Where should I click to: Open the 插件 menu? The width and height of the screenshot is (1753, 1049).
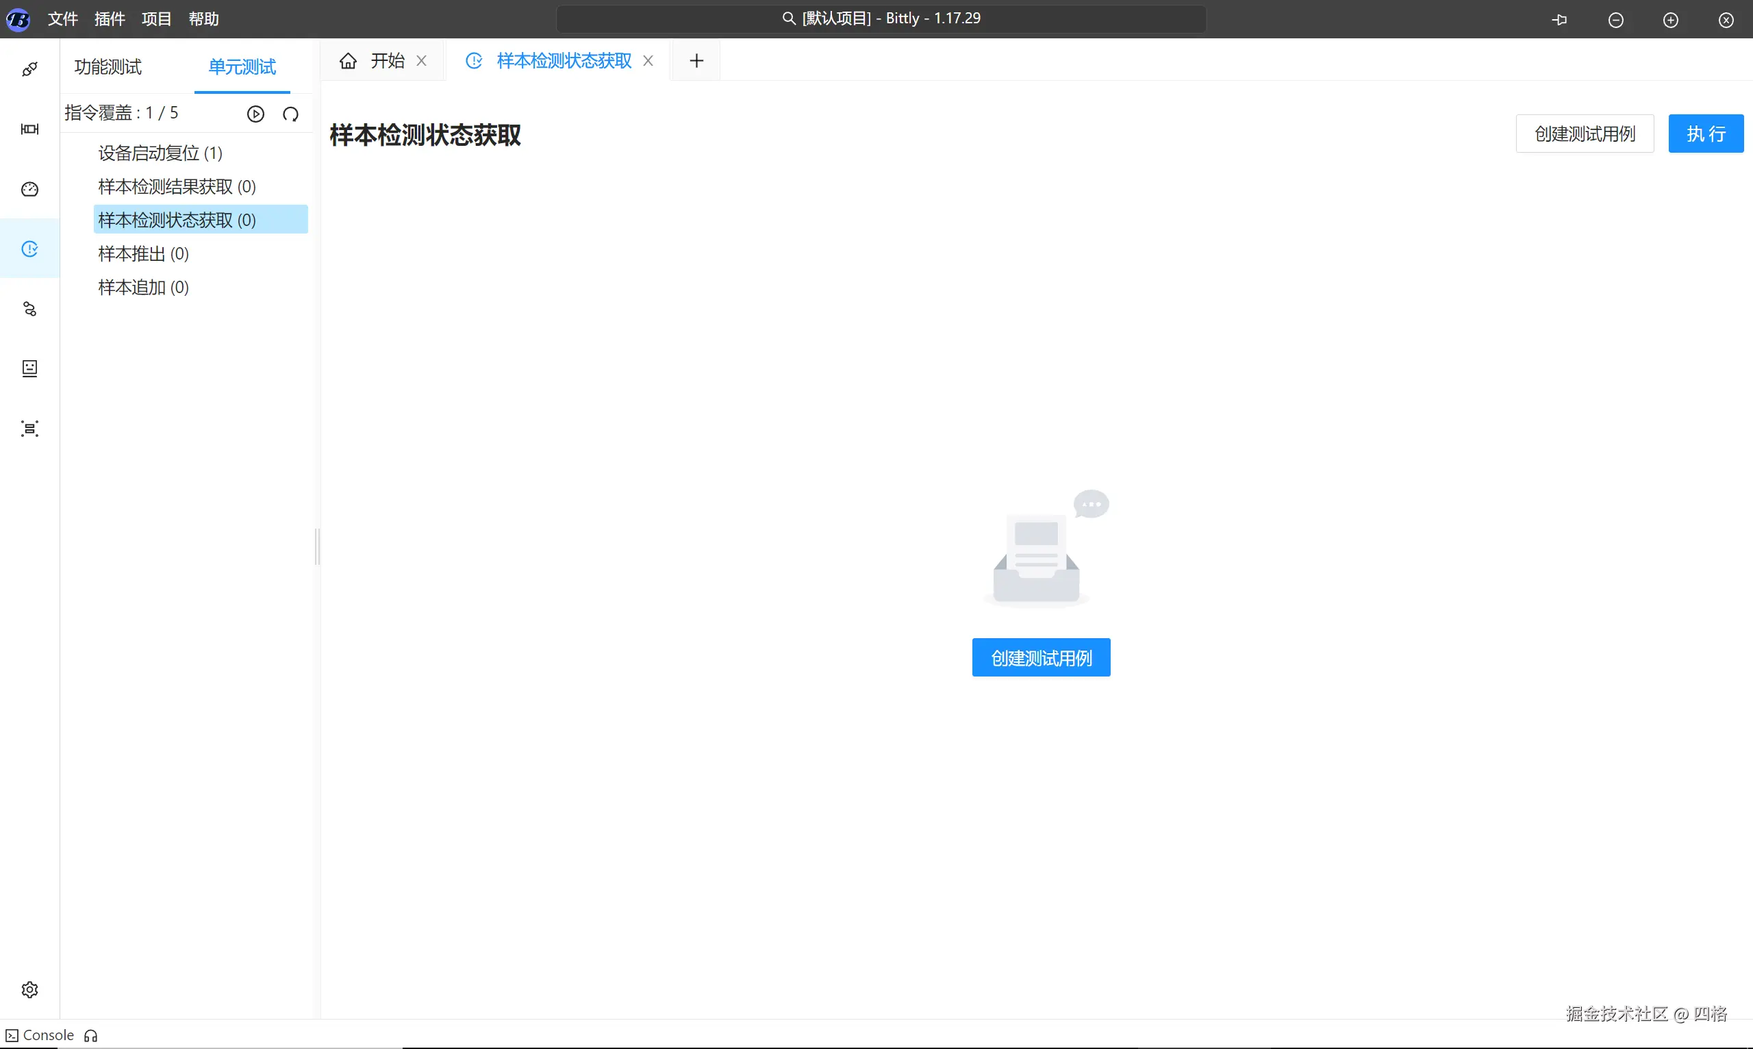click(110, 19)
